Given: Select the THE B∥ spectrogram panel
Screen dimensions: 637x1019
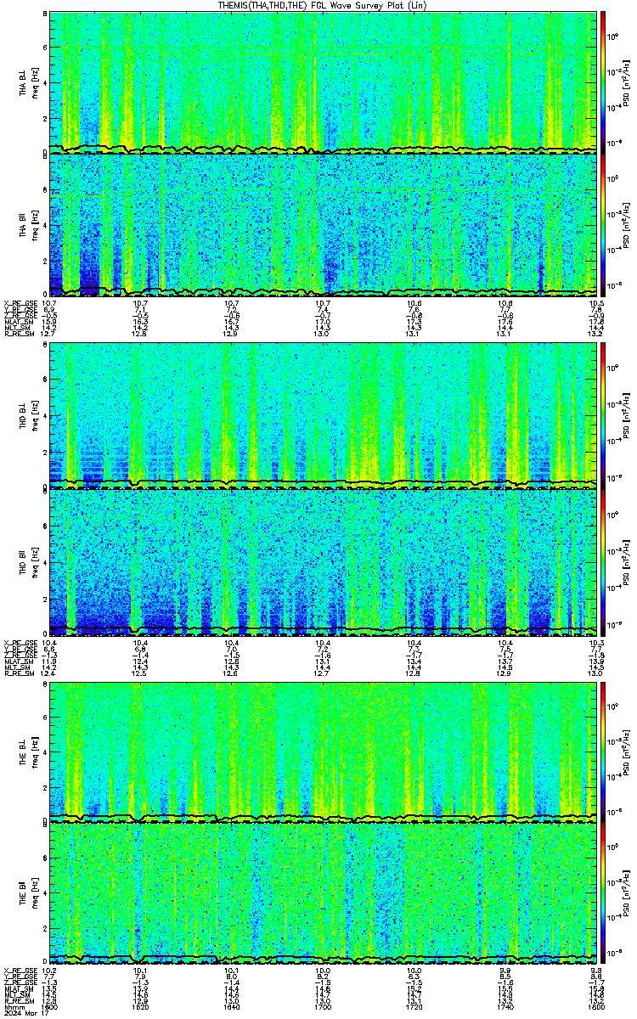Looking at the screenshot, I should (323, 895).
